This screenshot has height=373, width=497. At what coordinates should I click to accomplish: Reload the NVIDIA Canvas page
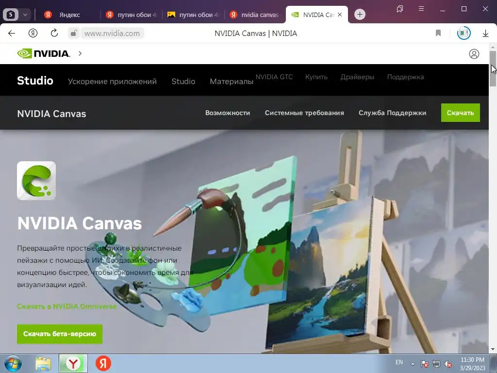coord(54,33)
